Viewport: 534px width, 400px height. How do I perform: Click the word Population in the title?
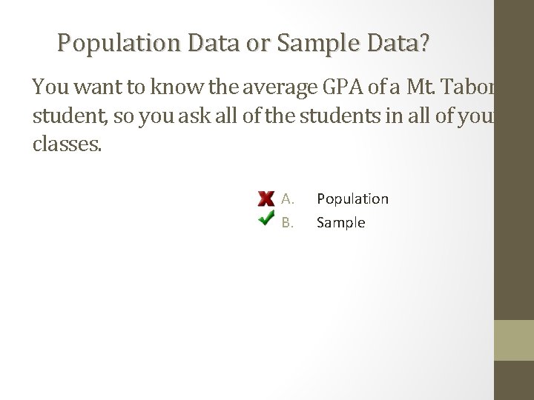point(120,44)
